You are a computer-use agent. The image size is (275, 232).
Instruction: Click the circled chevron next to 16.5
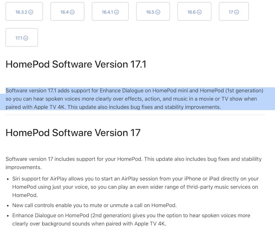coord(157,12)
